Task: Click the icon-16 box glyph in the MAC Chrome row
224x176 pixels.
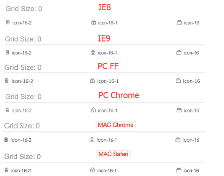Action: [178, 140]
